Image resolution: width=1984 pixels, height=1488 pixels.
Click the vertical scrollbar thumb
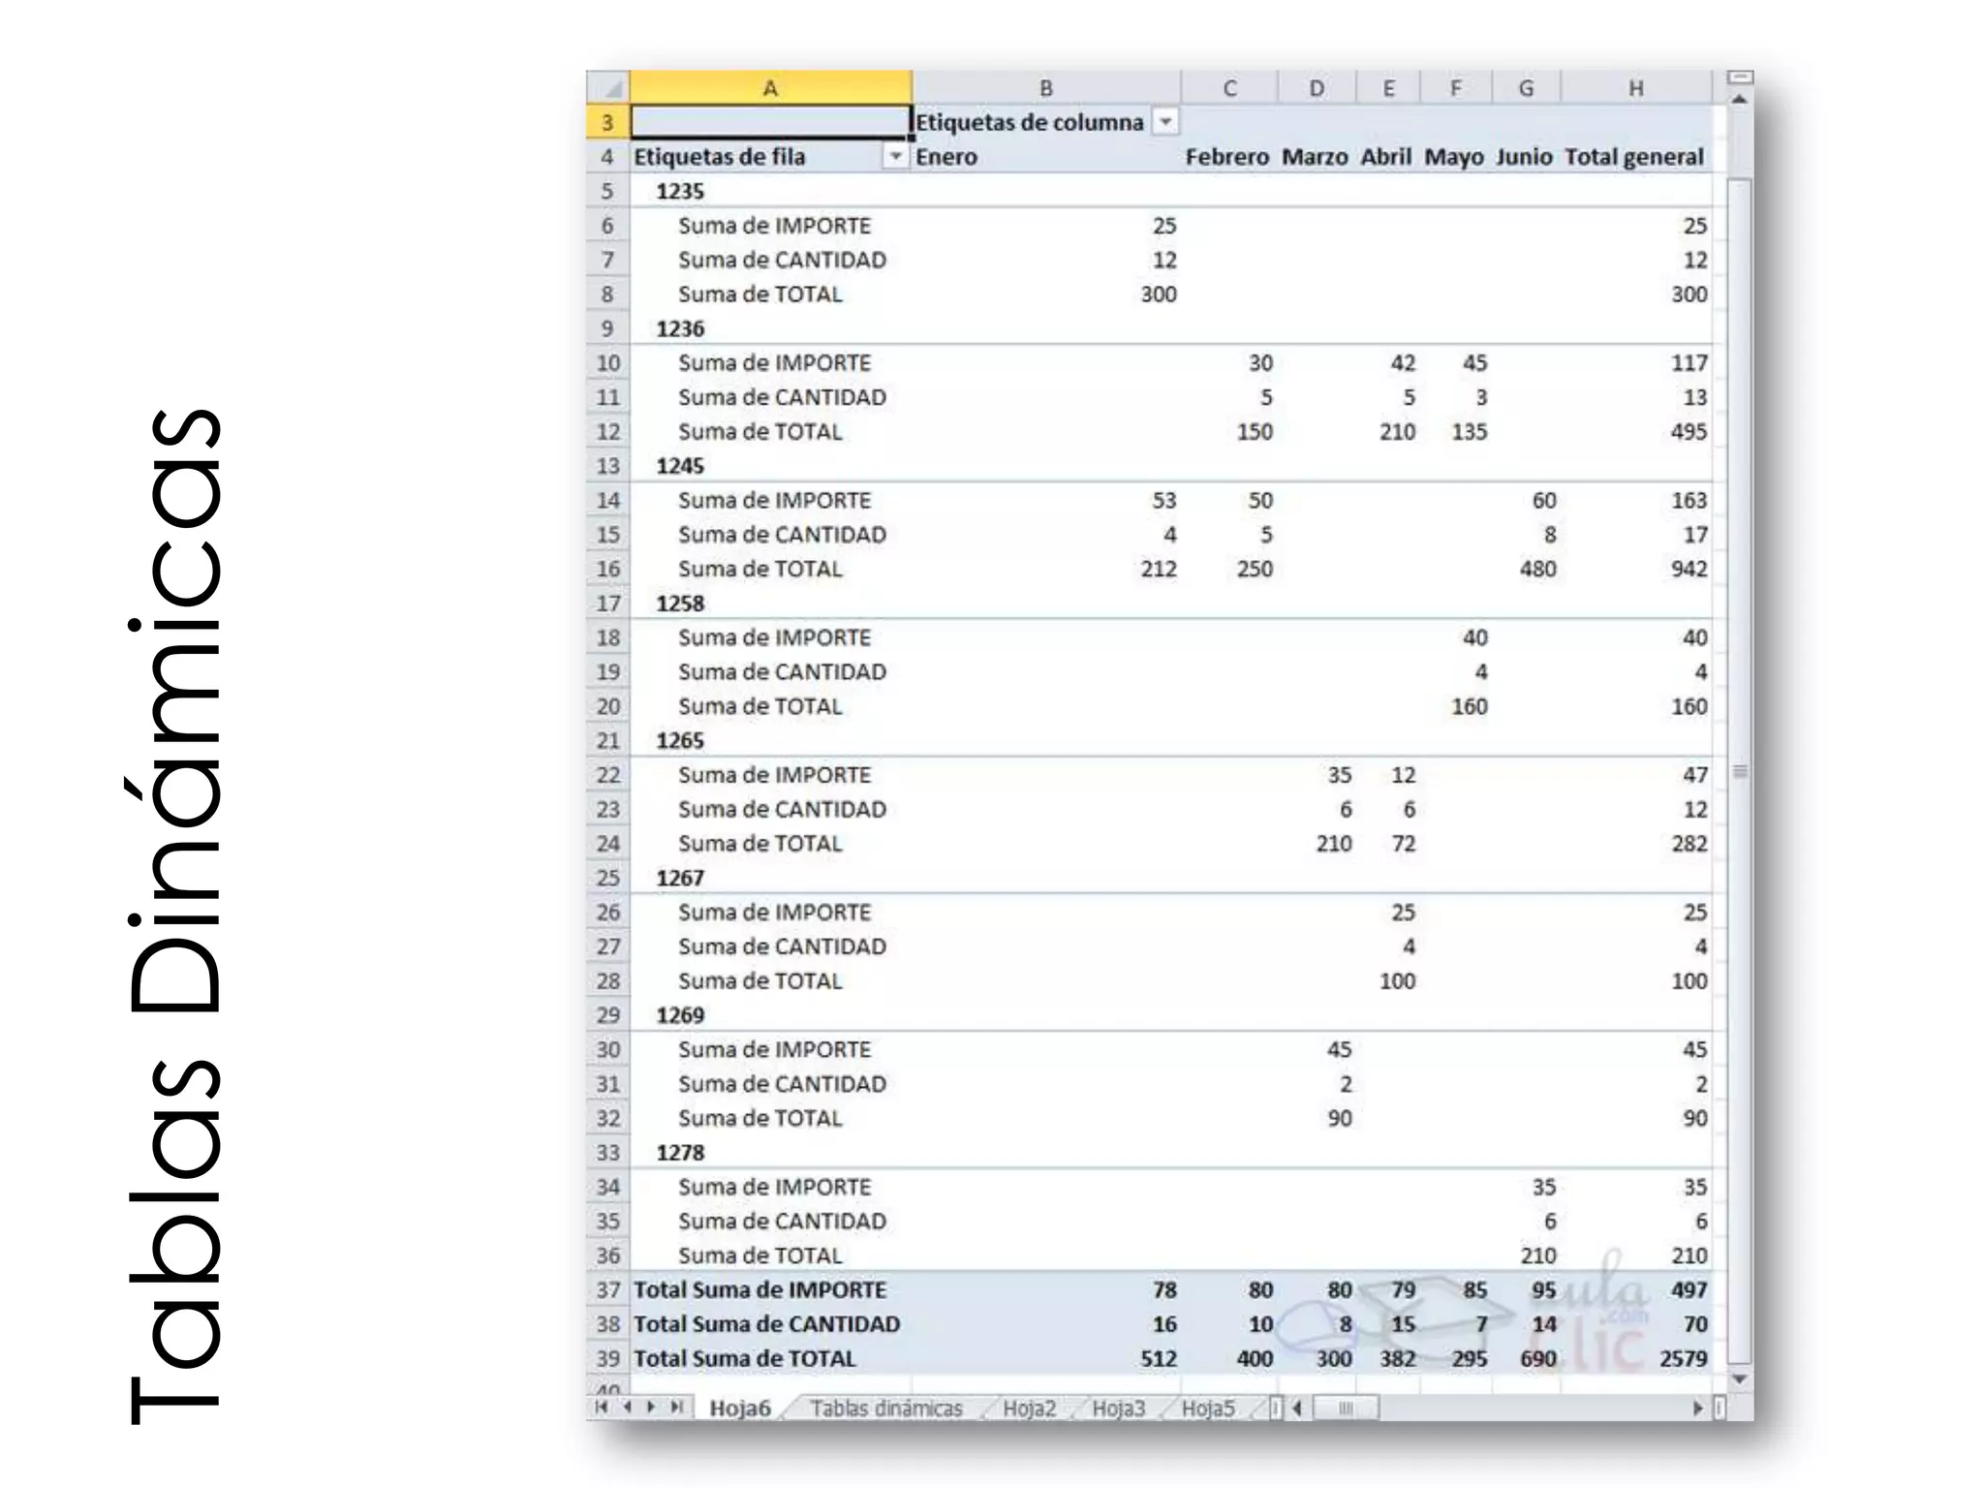click(1740, 770)
